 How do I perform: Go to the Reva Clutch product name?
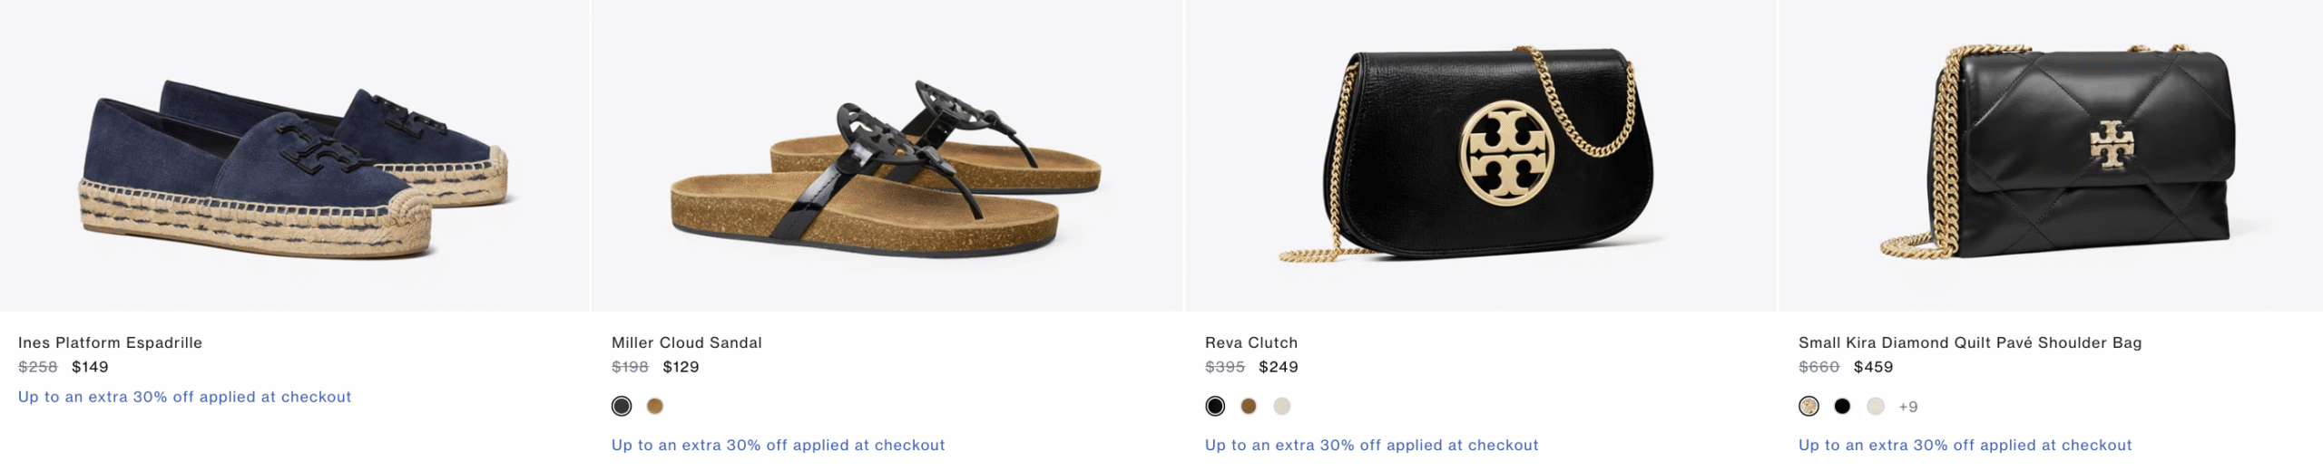click(1251, 342)
